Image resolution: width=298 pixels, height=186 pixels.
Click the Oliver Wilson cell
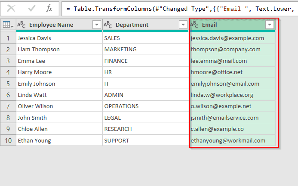pos(59,106)
